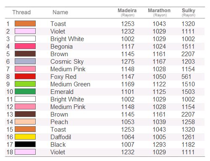Viewport: 210px width, 161px height.
Task: Select the Black color swatch
Action: coord(25,144)
